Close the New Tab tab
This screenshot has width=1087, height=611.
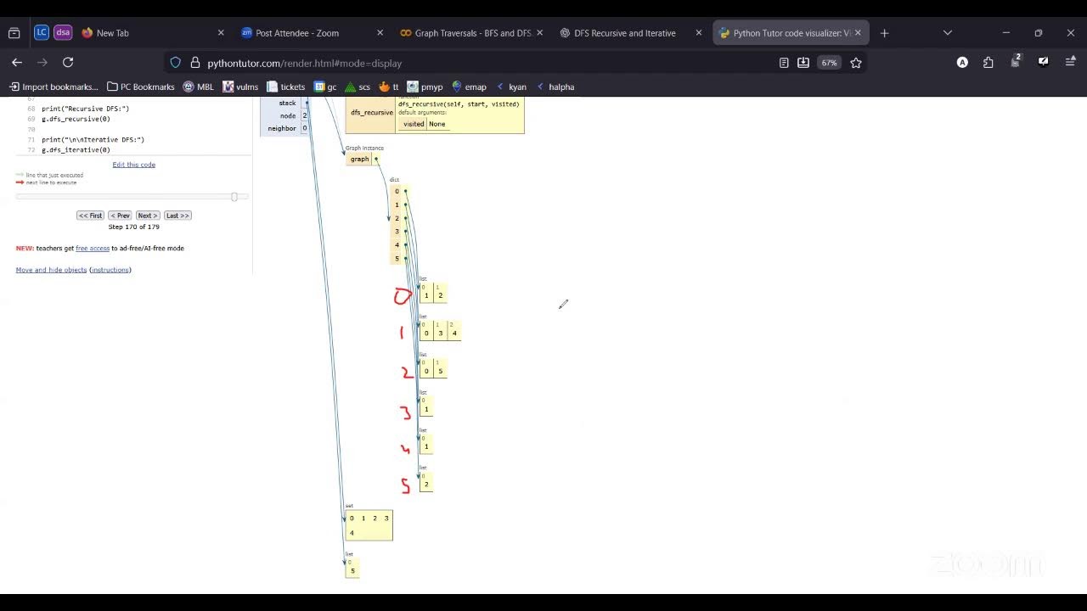221,33
